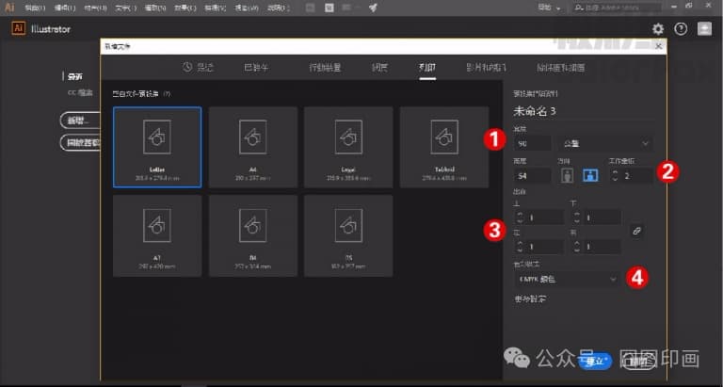Click the Illustrator Ai home logo
Screen dimensions: 723x387
pos(18,28)
